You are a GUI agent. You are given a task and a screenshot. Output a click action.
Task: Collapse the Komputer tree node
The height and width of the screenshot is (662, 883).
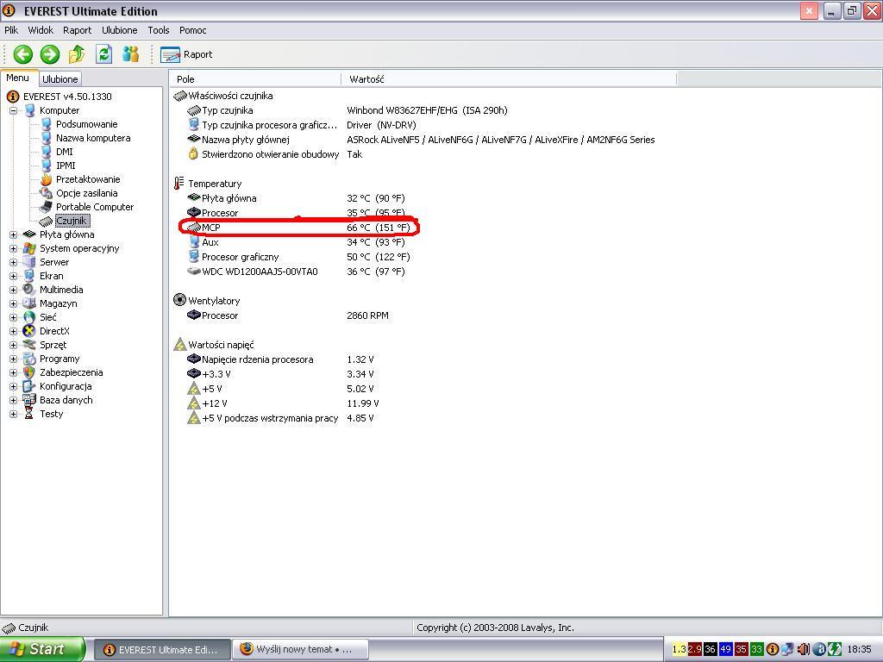point(14,111)
